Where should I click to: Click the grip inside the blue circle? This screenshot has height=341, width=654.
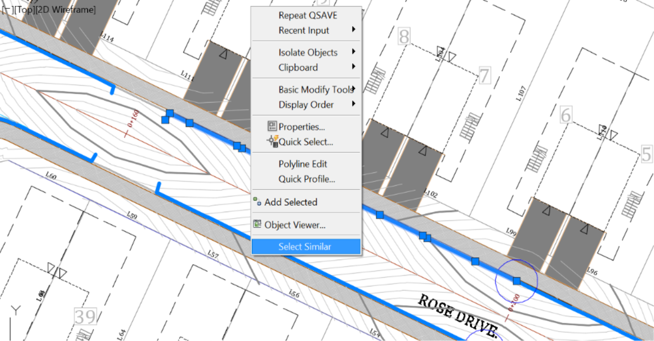tap(517, 281)
